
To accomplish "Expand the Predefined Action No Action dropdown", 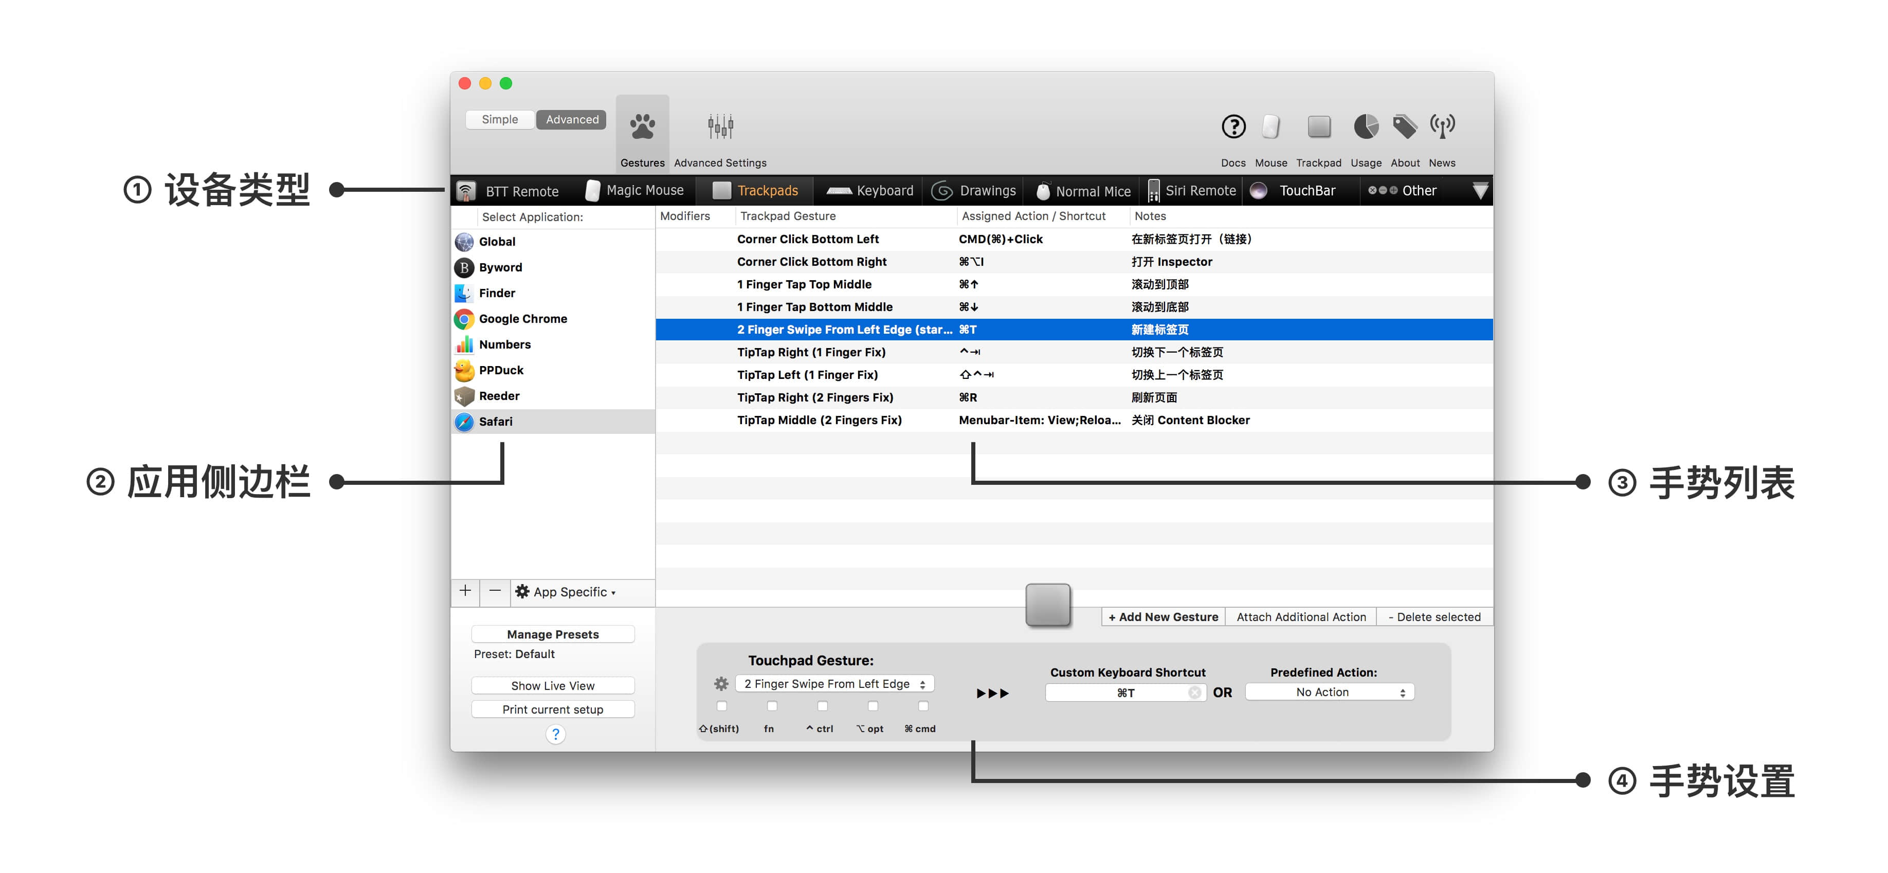I will coord(1329,692).
